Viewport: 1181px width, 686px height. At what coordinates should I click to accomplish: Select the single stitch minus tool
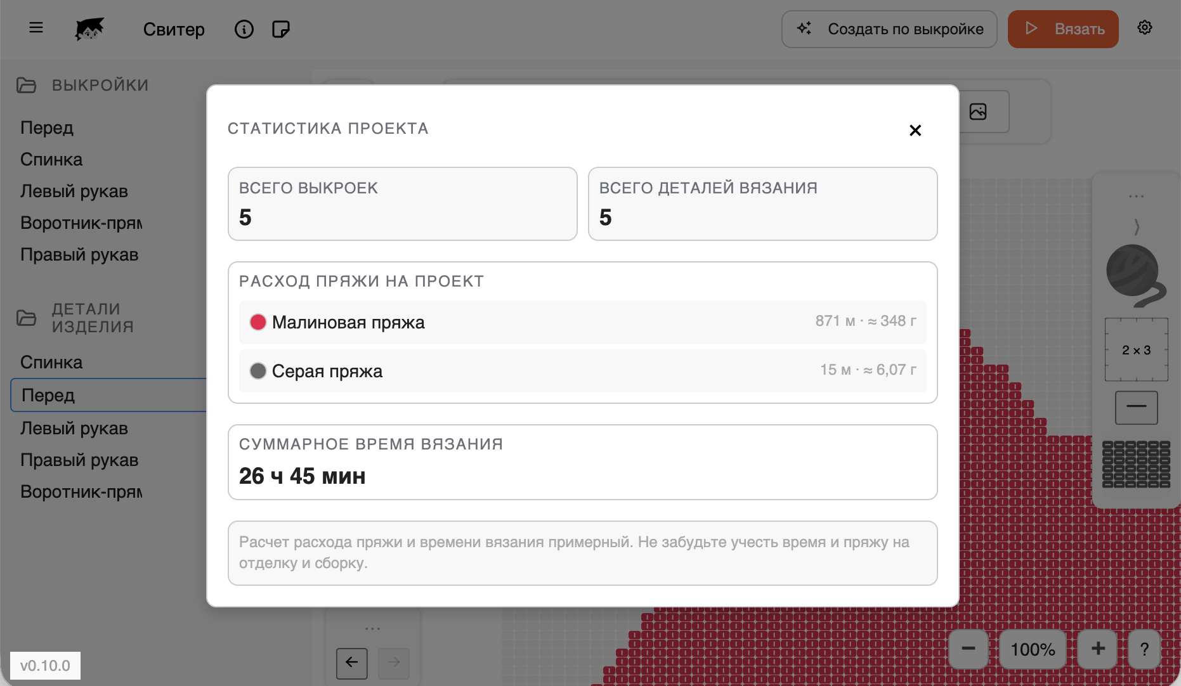[1136, 407]
